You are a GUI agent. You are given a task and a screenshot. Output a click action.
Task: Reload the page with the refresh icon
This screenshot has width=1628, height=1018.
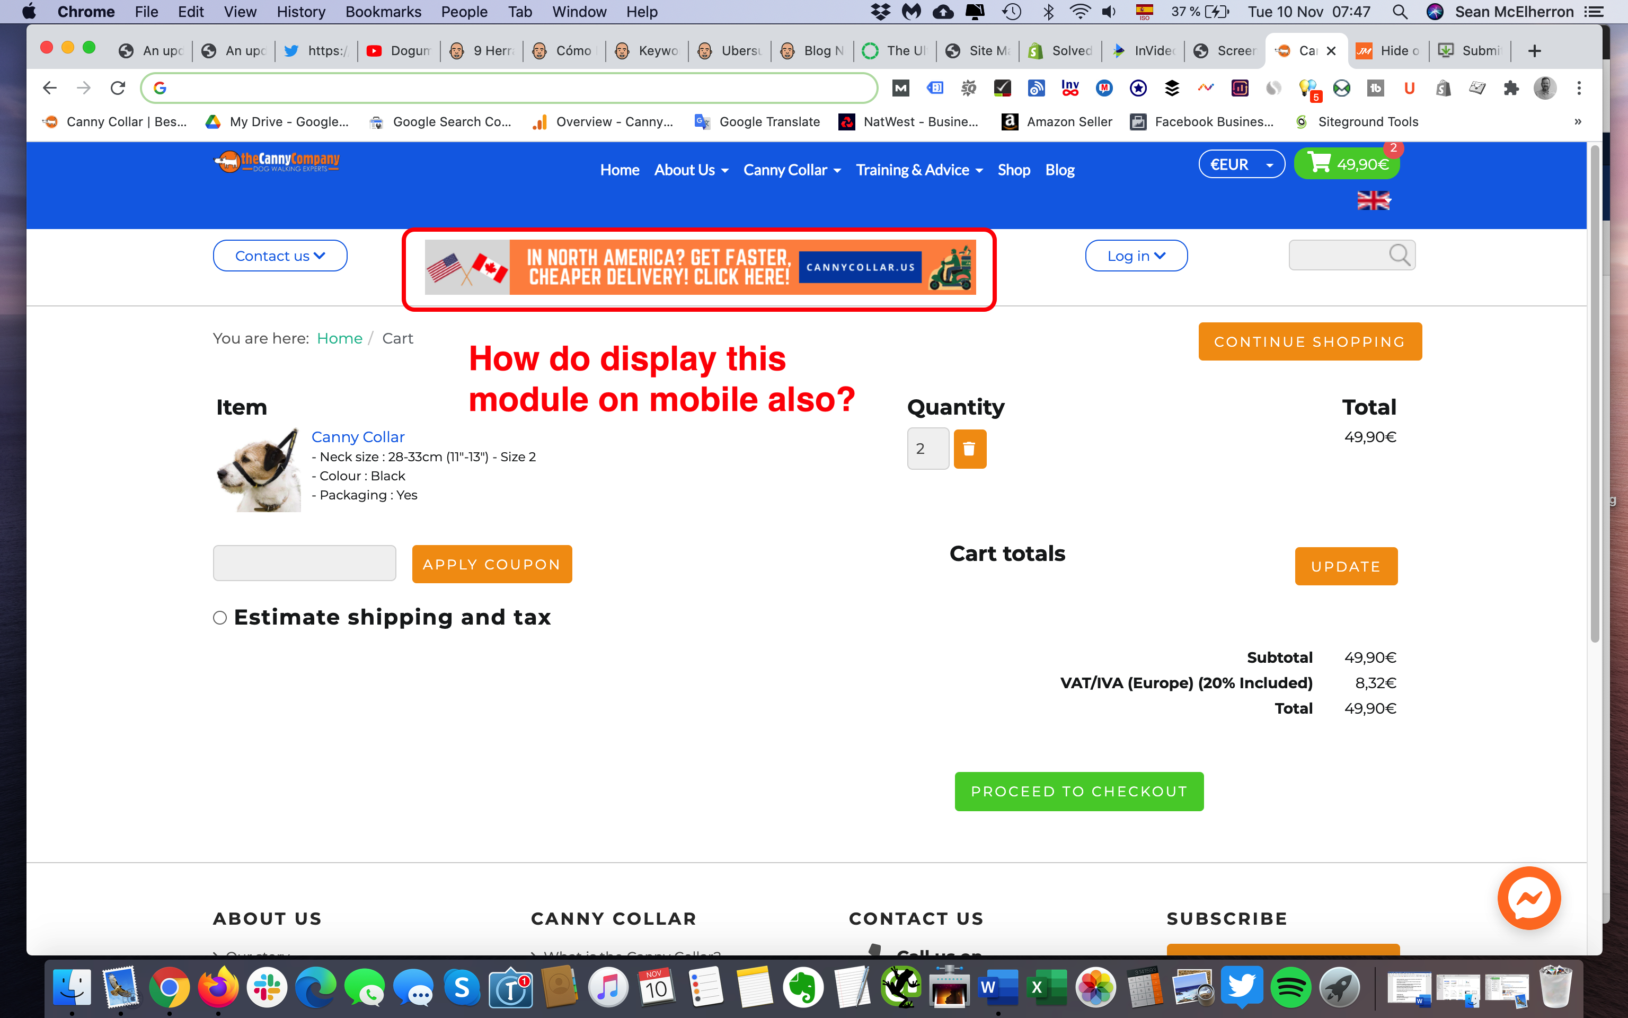click(x=118, y=87)
